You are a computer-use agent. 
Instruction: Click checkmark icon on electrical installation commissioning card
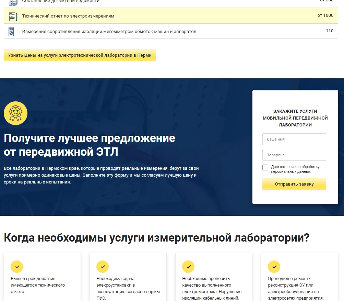(x=103, y=267)
